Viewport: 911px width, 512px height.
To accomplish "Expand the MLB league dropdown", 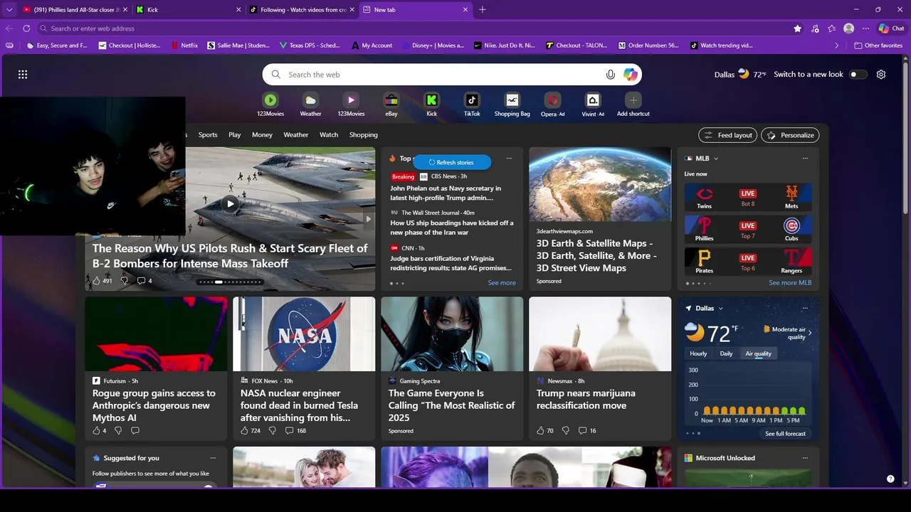I will [716, 159].
